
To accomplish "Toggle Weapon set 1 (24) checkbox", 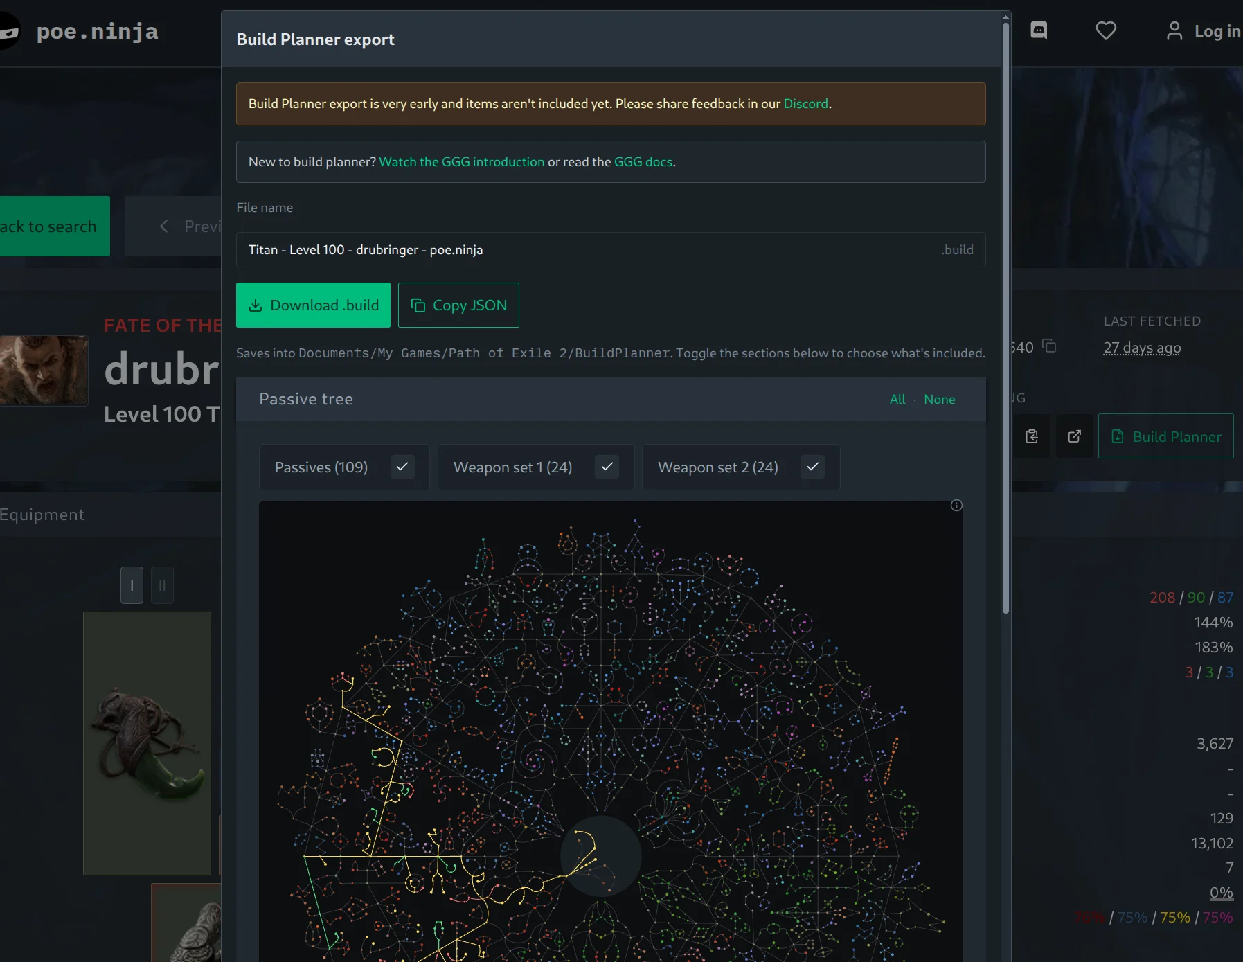I will coord(607,467).
